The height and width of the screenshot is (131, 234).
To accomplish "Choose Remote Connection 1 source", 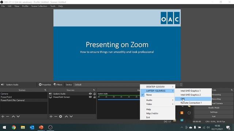I will [x=193, y=103].
